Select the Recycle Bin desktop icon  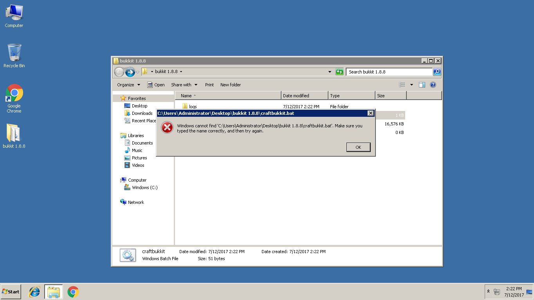pos(14,56)
